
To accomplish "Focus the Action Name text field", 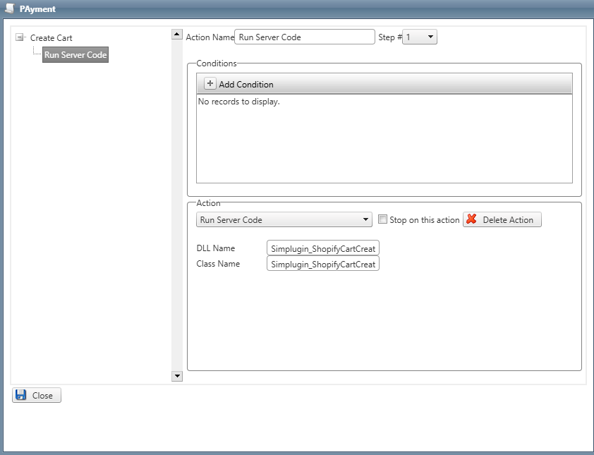I will click(305, 37).
